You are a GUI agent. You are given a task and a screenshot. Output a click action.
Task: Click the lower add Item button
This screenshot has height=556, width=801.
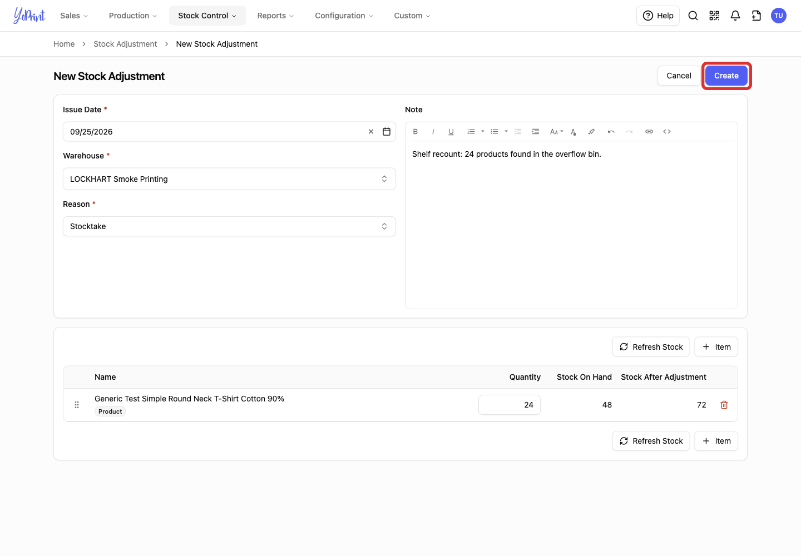716,441
